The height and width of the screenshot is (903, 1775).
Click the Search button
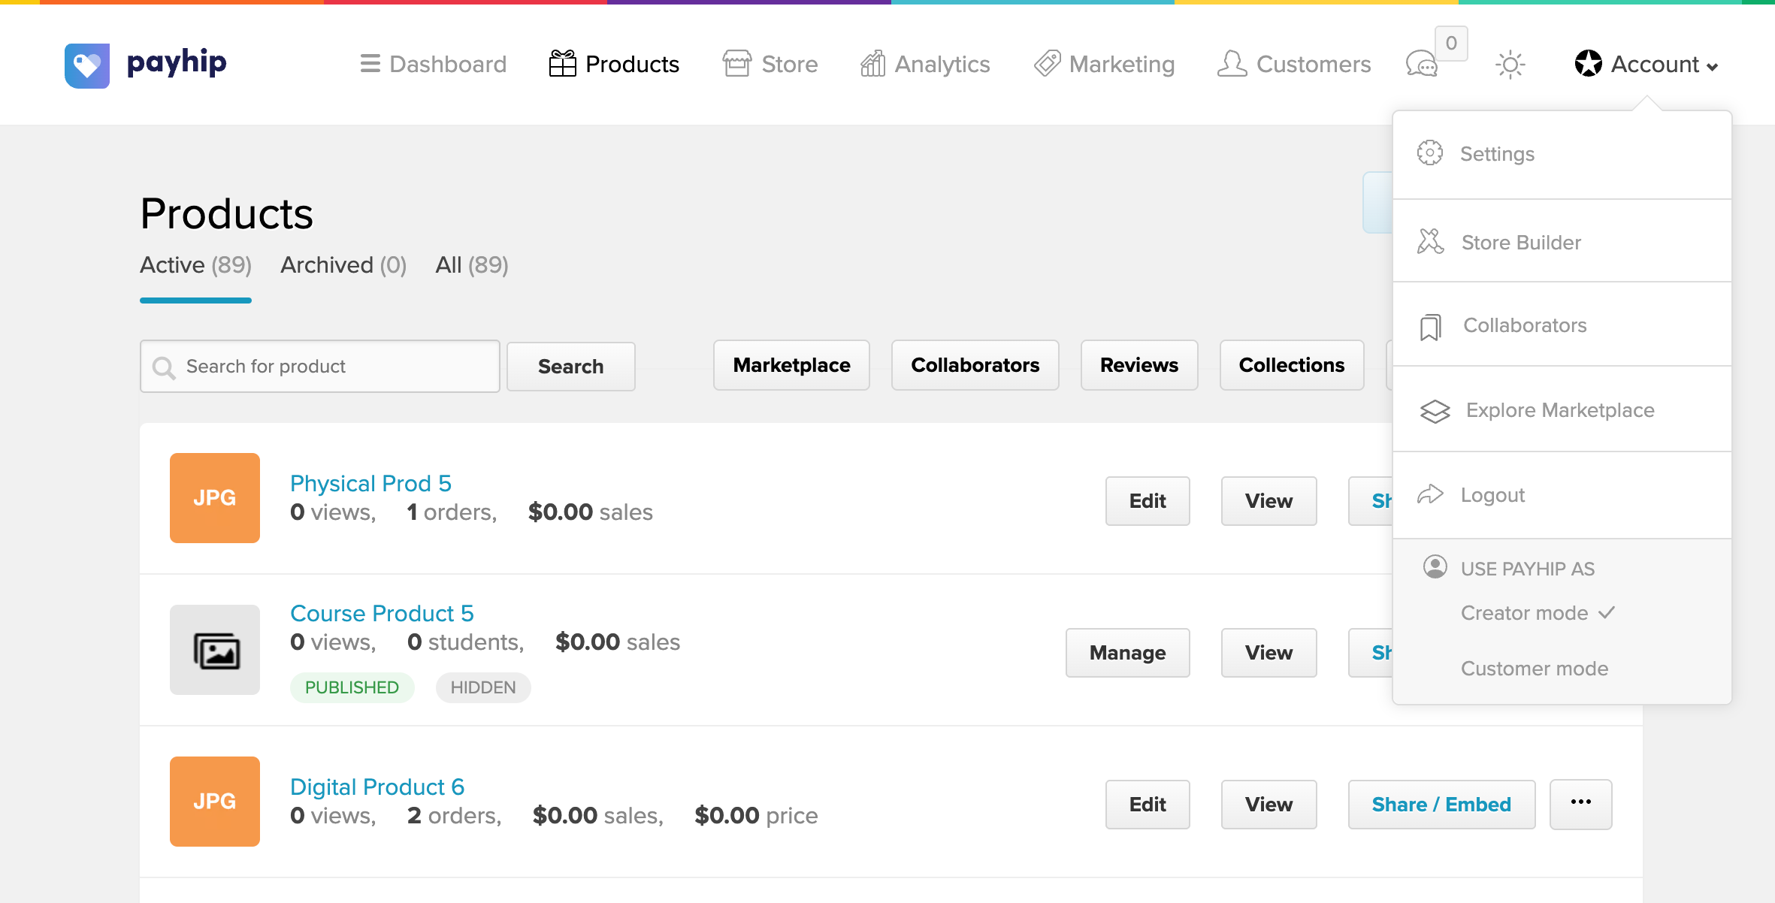coord(571,367)
